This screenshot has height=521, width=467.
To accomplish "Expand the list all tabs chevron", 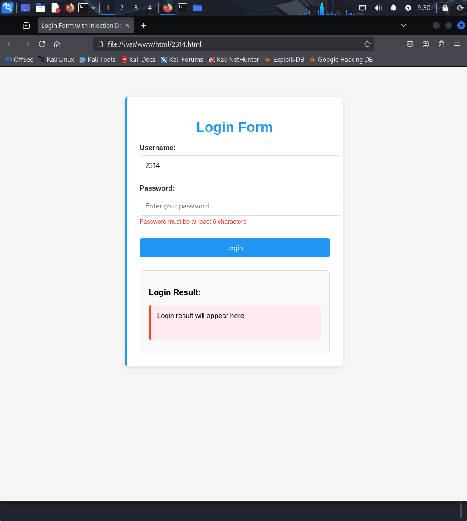I will pyautogui.click(x=403, y=25).
